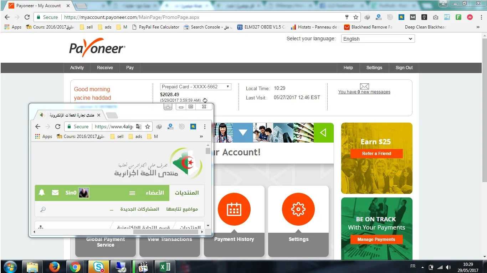Expand the blue downward arrow banner control

243,133
